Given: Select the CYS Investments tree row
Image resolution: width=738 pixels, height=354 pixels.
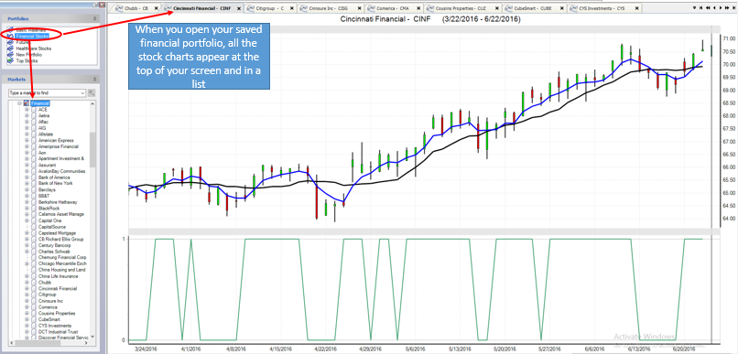Looking at the screenshot, I should click(x=55, y=326).
